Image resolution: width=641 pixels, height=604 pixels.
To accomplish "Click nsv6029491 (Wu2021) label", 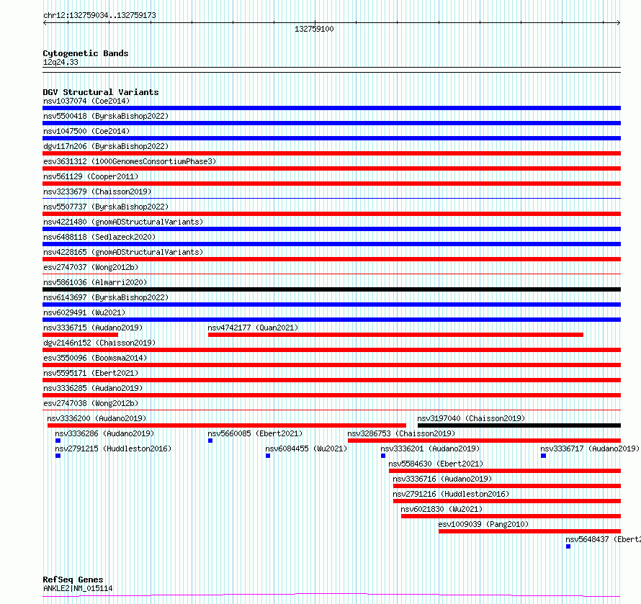I will coord(84,312).
